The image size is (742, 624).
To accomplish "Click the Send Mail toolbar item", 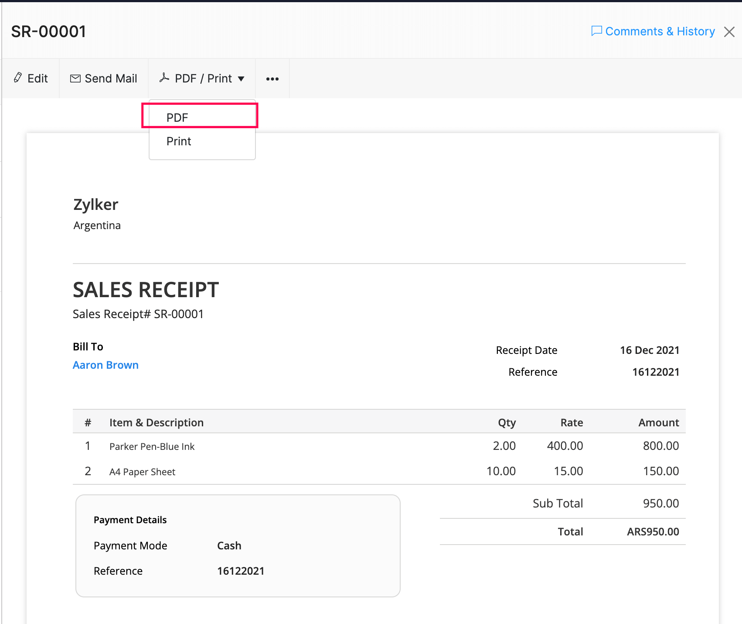I will (x=103, y=78).
